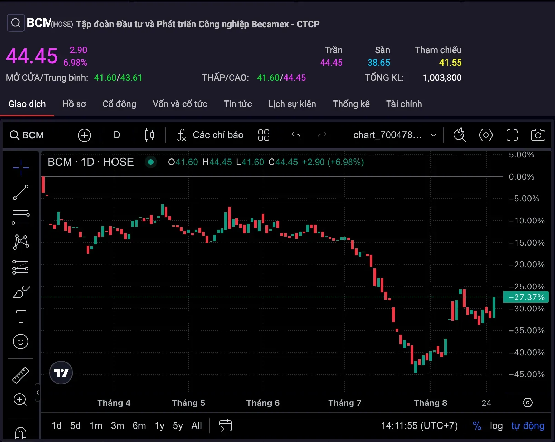Open the quick search lightning icon
555x442 pixels.
[x=459, y=135]
